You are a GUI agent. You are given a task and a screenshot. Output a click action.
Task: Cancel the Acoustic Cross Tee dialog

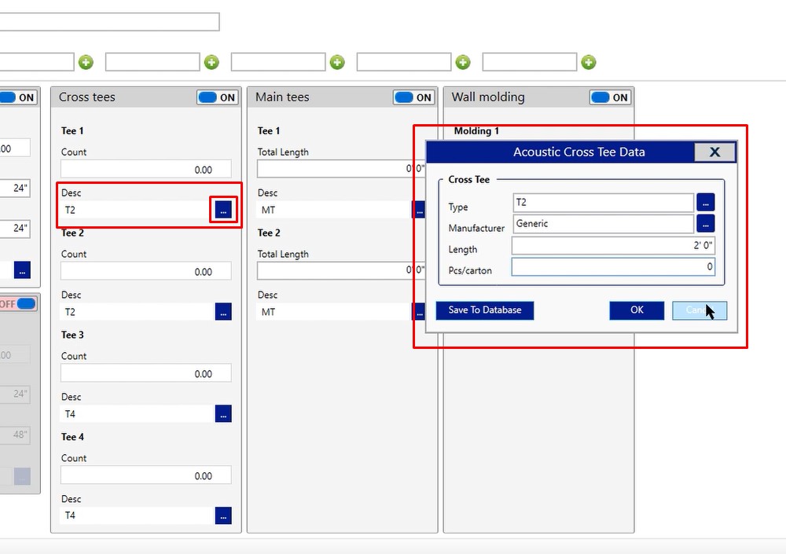[x=699, y=310]
